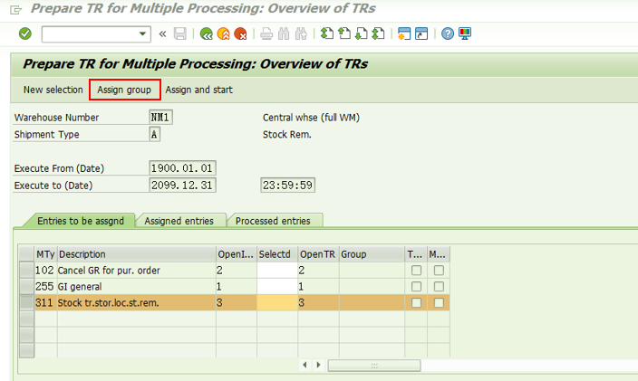Click the Print icon
The height and width of the screenshot is (381, 638).
click(266, 33)
